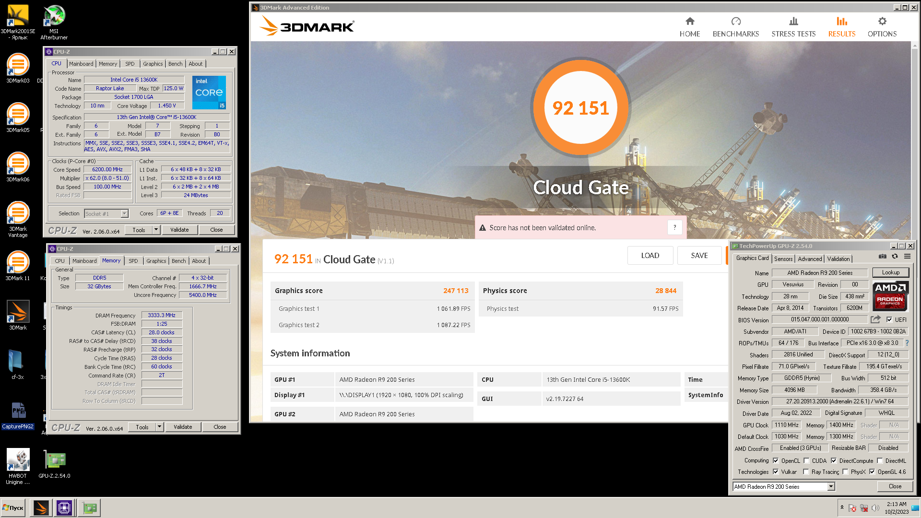Image resolution: width=921 pixels, height=518 pixels.
Task: Open 3DMark05 desktop icon
Action: coord(18,118)
